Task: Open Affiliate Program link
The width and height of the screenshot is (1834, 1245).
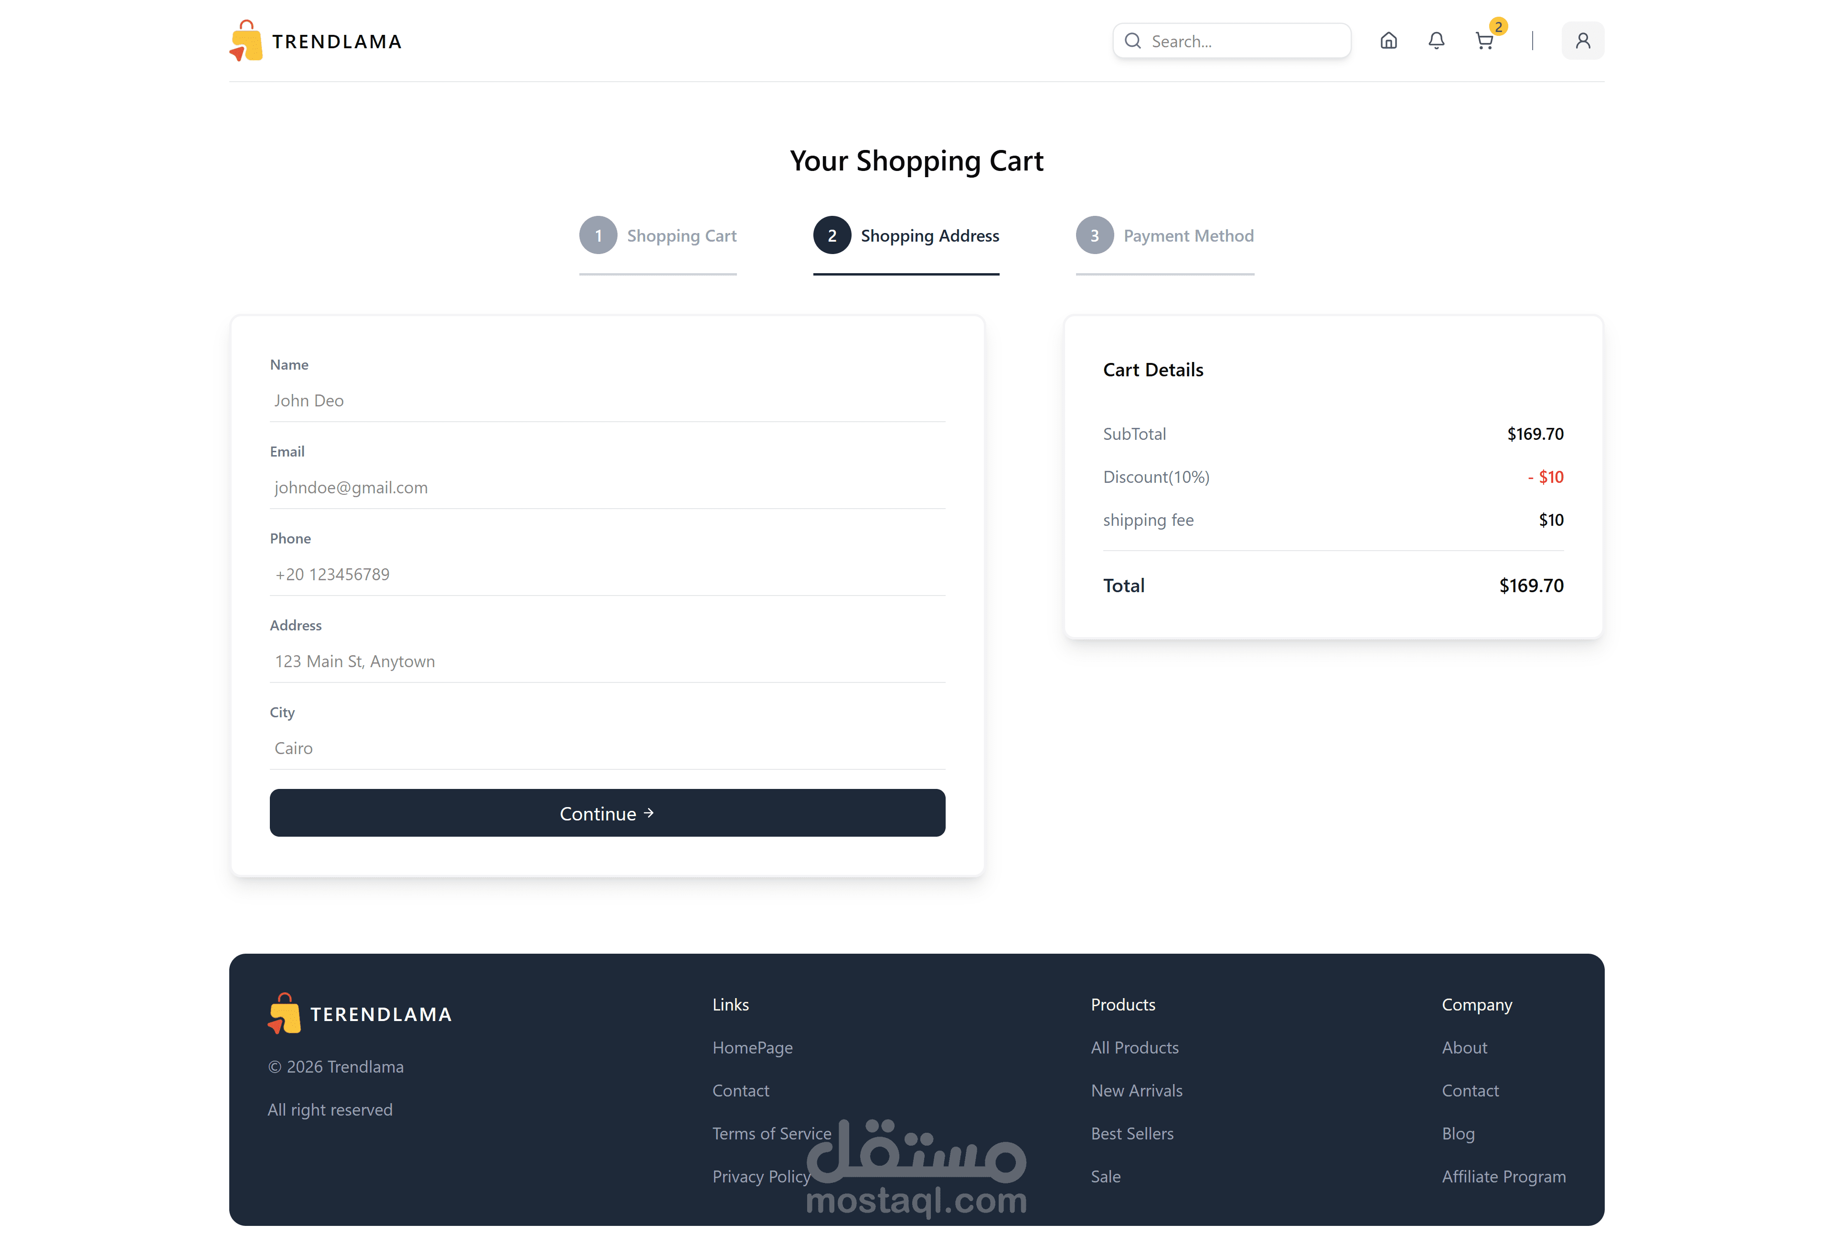Action: coord(1503,1176)
